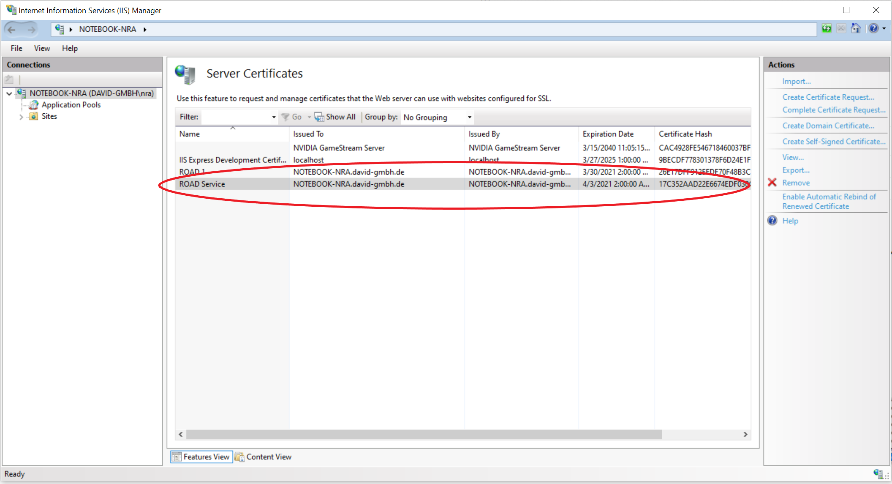Click the Show All filter icon

tap(319, 117)
